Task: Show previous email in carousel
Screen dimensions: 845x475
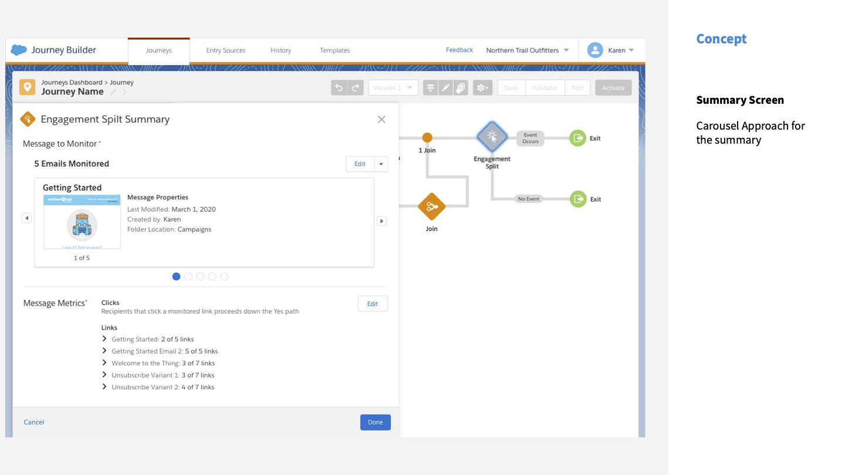Action: pyautogui.click(x=26, y=218)
